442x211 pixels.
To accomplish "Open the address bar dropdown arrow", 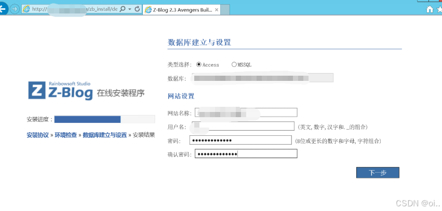I will [x=130, y=9].
